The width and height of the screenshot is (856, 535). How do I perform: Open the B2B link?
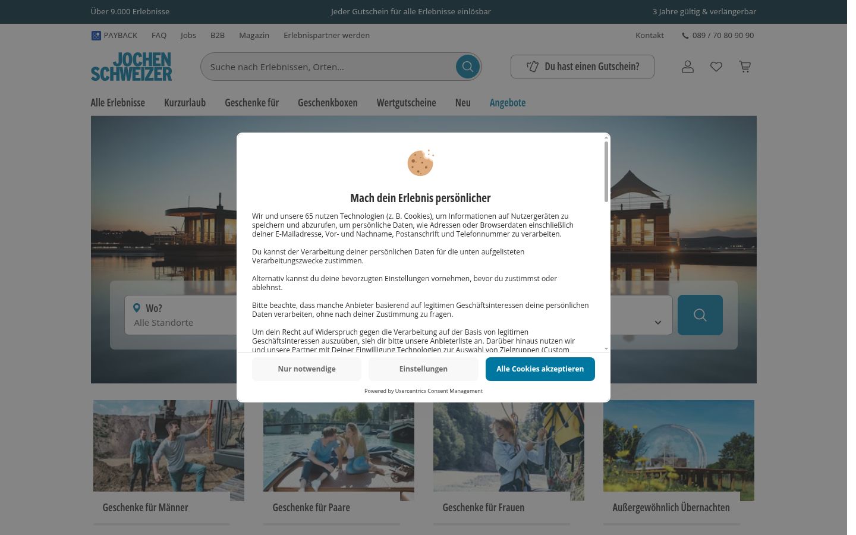[218, 36]
